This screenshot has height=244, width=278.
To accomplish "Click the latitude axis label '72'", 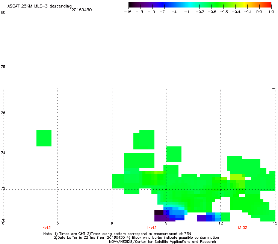I will 3,188.
